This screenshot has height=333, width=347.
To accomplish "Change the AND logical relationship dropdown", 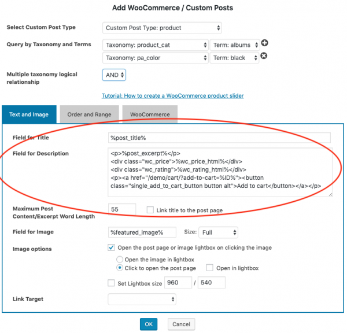I will coord(114,75).
